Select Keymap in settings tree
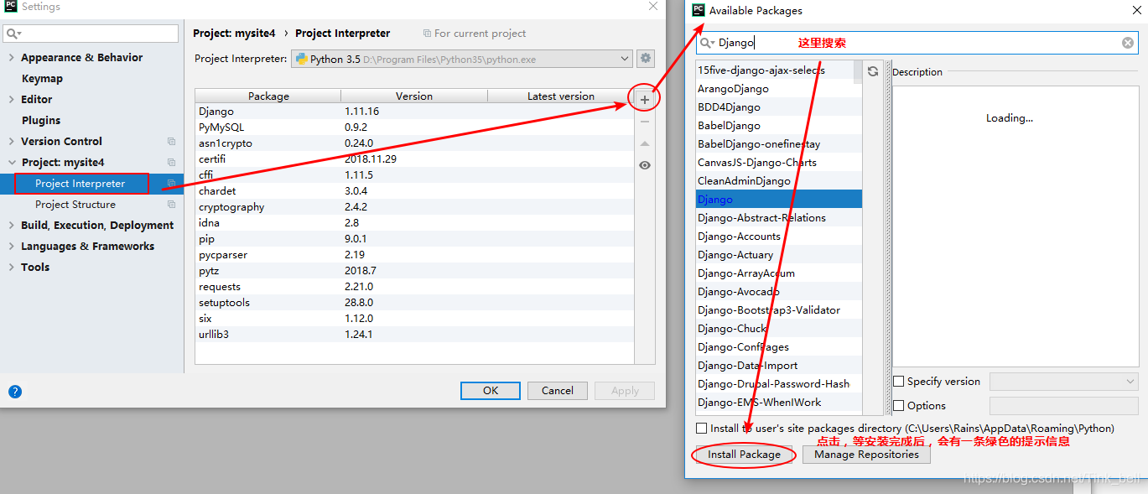1148x494 pixels. [x=42, y=79]
